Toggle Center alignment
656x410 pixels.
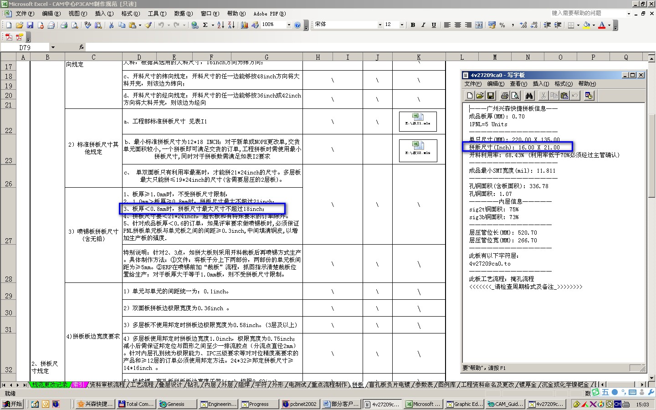click(x=457, y=25)
